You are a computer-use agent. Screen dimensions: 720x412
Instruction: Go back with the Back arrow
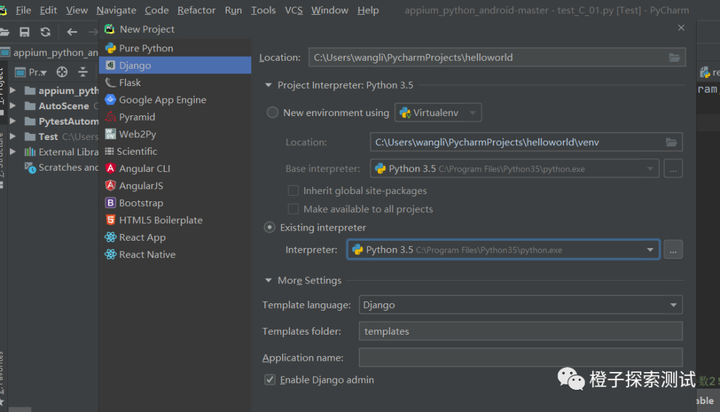pos(72,32)
